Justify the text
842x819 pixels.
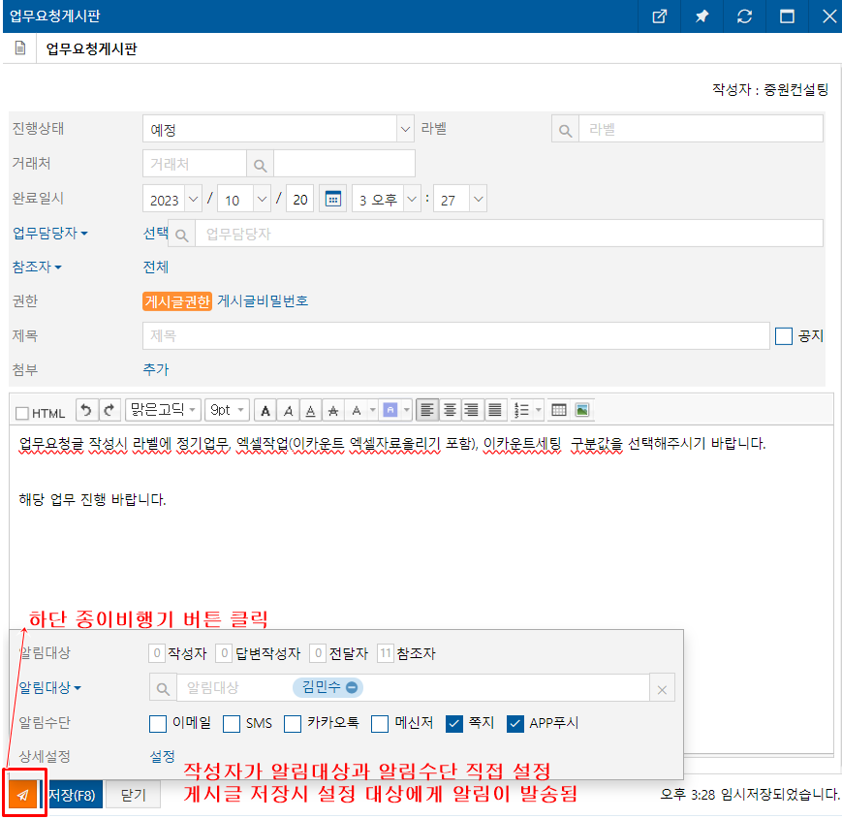click(494, 411)
